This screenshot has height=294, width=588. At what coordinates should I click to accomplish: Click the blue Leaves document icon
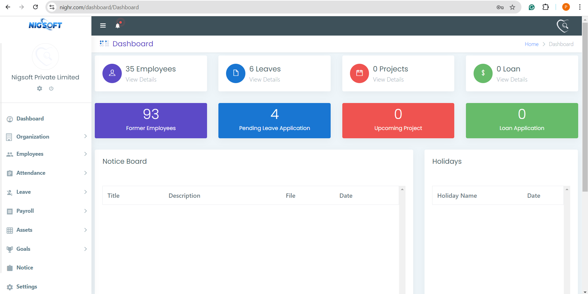pos(236,73)
